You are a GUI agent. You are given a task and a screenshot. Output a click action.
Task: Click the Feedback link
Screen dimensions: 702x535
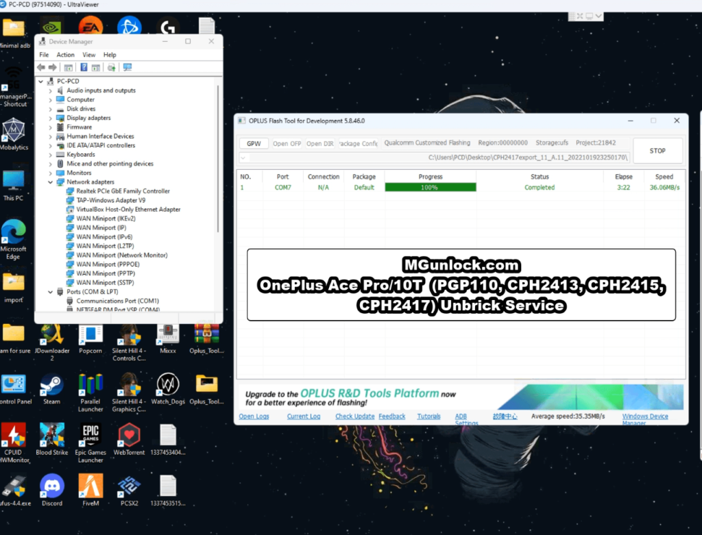[x=391, y=416]
